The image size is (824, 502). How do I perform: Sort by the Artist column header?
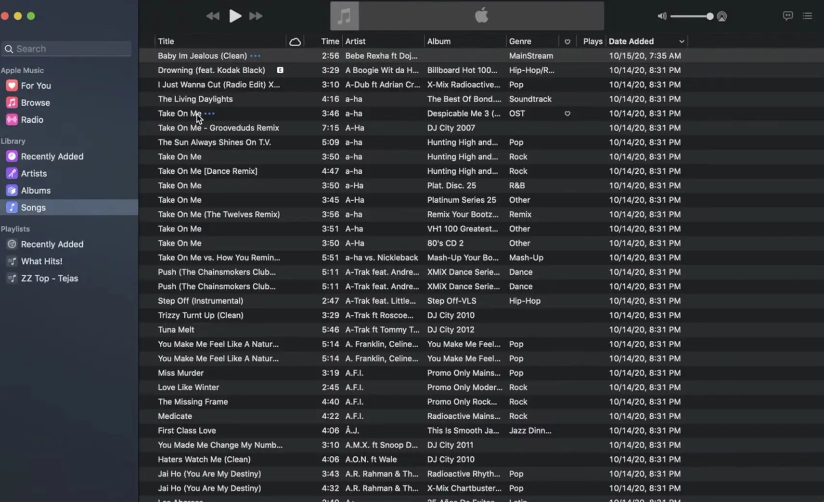355,41
